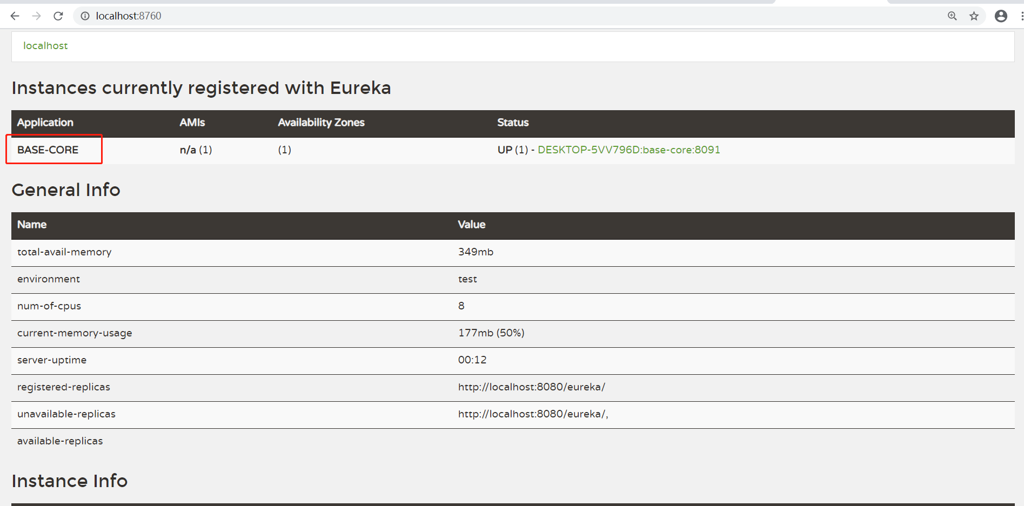Click the AMIs column header

192,123
